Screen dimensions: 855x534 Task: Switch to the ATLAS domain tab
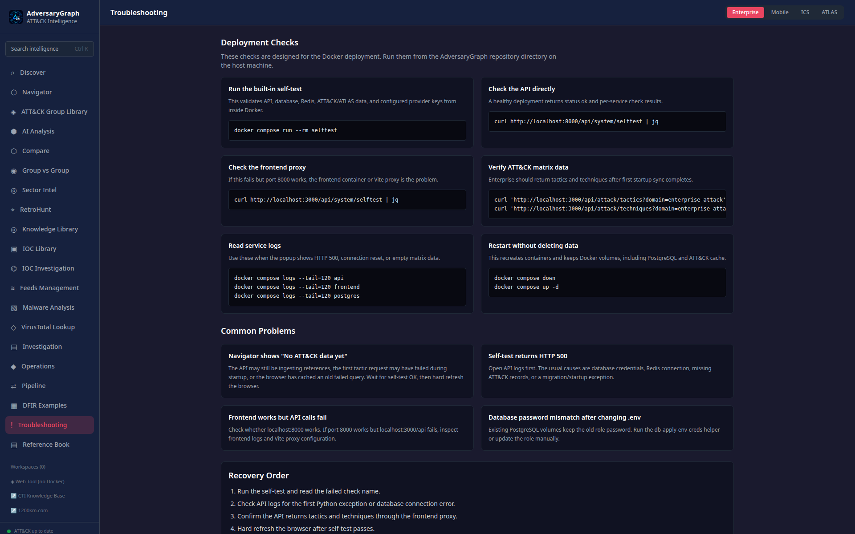[829, 12]
